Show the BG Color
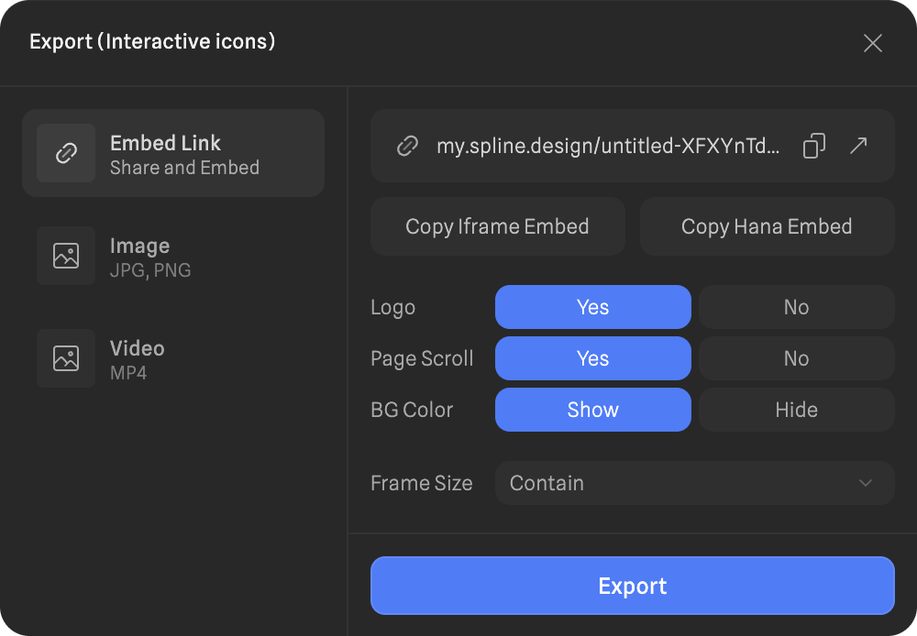The width and height of the screenshot is (917, 636). [592, 410]
